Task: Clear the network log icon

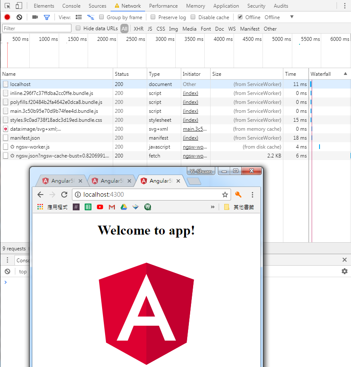Action: pos(20,17)
